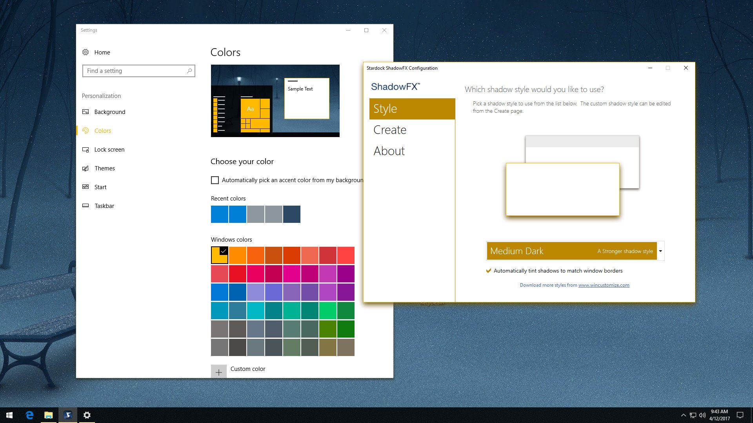Pick the dark navy recent color swatch

[x=292, y=214]
